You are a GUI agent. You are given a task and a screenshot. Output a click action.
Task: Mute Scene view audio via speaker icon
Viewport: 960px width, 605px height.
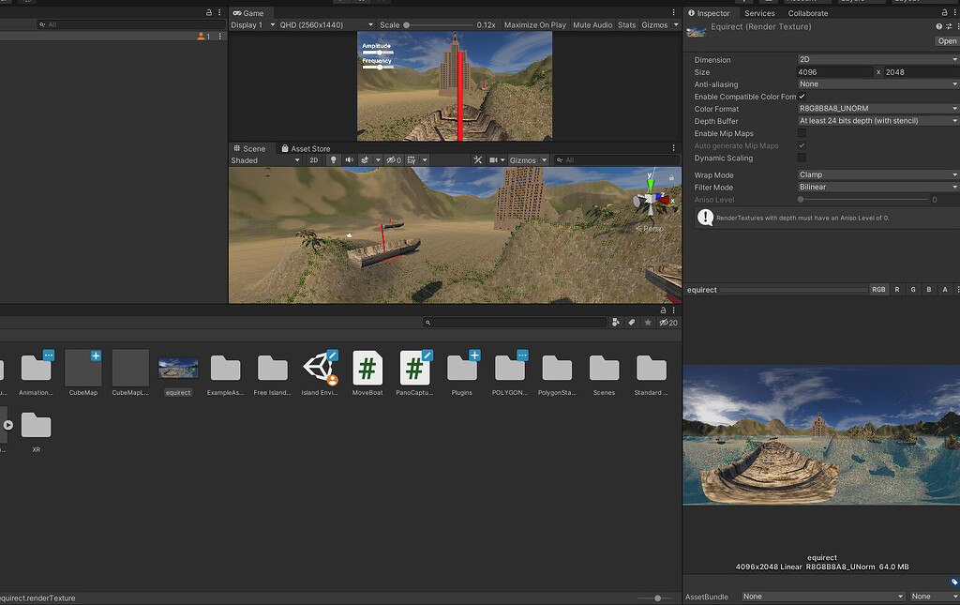tap(349, 160)
